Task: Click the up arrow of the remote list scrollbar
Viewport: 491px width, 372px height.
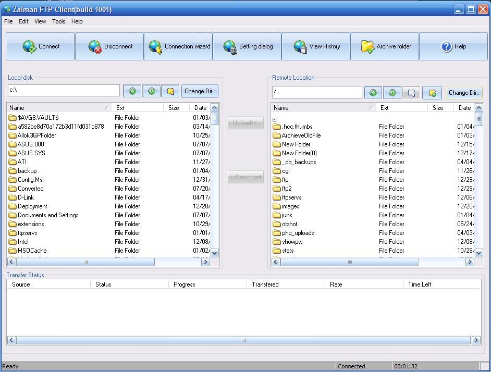Action: pos(479,108)
